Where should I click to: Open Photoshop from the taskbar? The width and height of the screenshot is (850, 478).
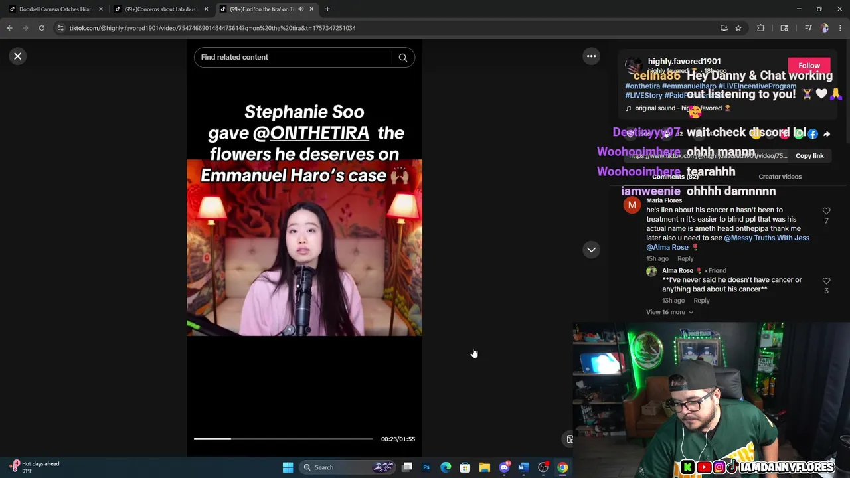click(426, 467)
